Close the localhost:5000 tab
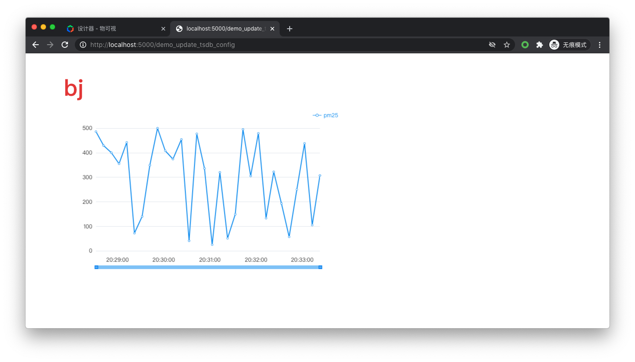The image size is (635, 362). point(272,29)
